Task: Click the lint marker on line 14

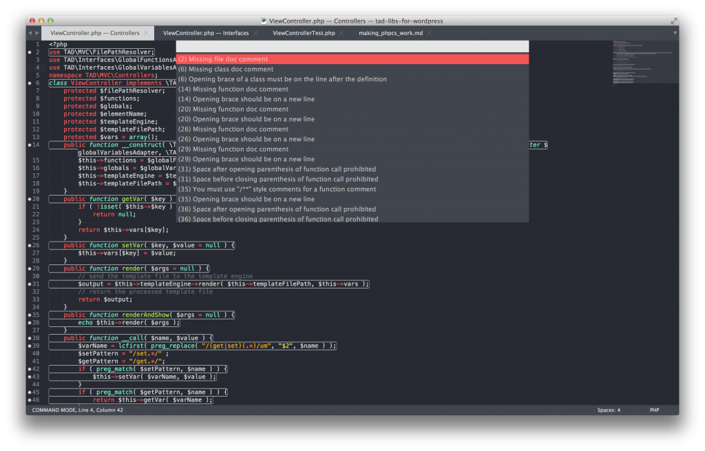Action: point(30,145)
